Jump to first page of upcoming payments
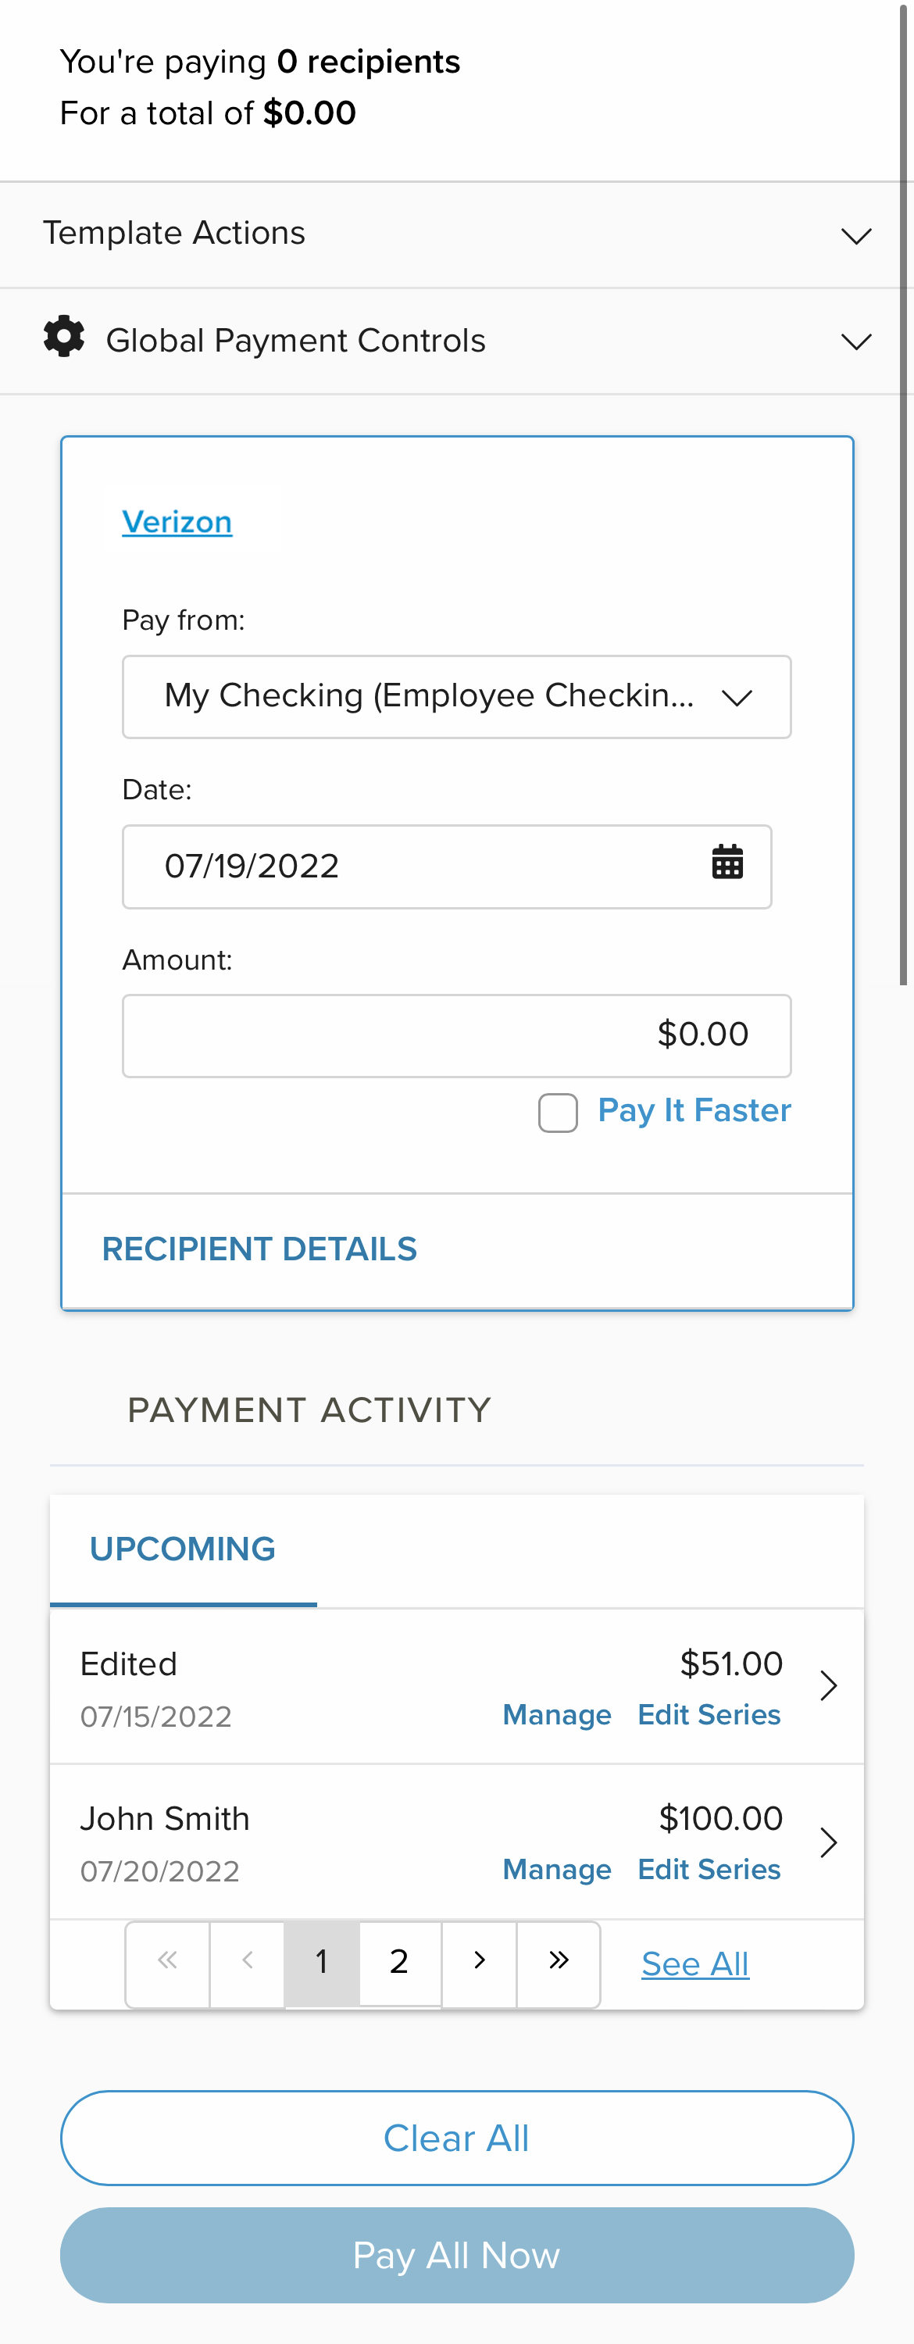This screenshot has height=2344, width=914. pyautogui.click(x=168, y=1961)
